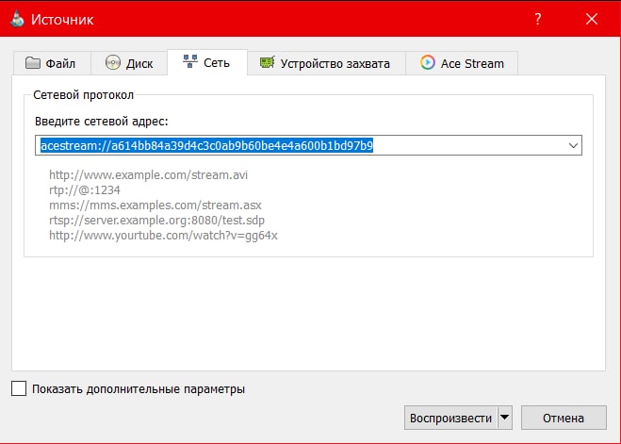Screen dimensions: 621x444
Task: Click the example http://www.example.com/stream.avi text
Action: [149, 175]
